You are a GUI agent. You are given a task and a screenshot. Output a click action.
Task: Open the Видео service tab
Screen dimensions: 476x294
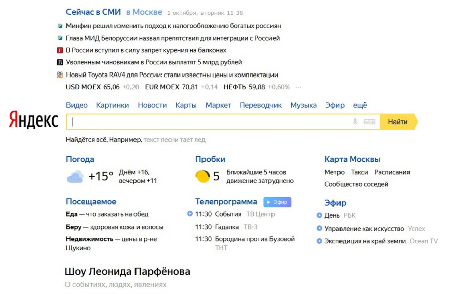pyautogui.click(x=77, y=105)
